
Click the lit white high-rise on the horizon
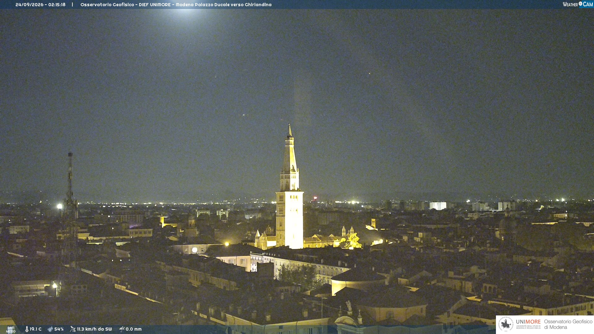438,206
